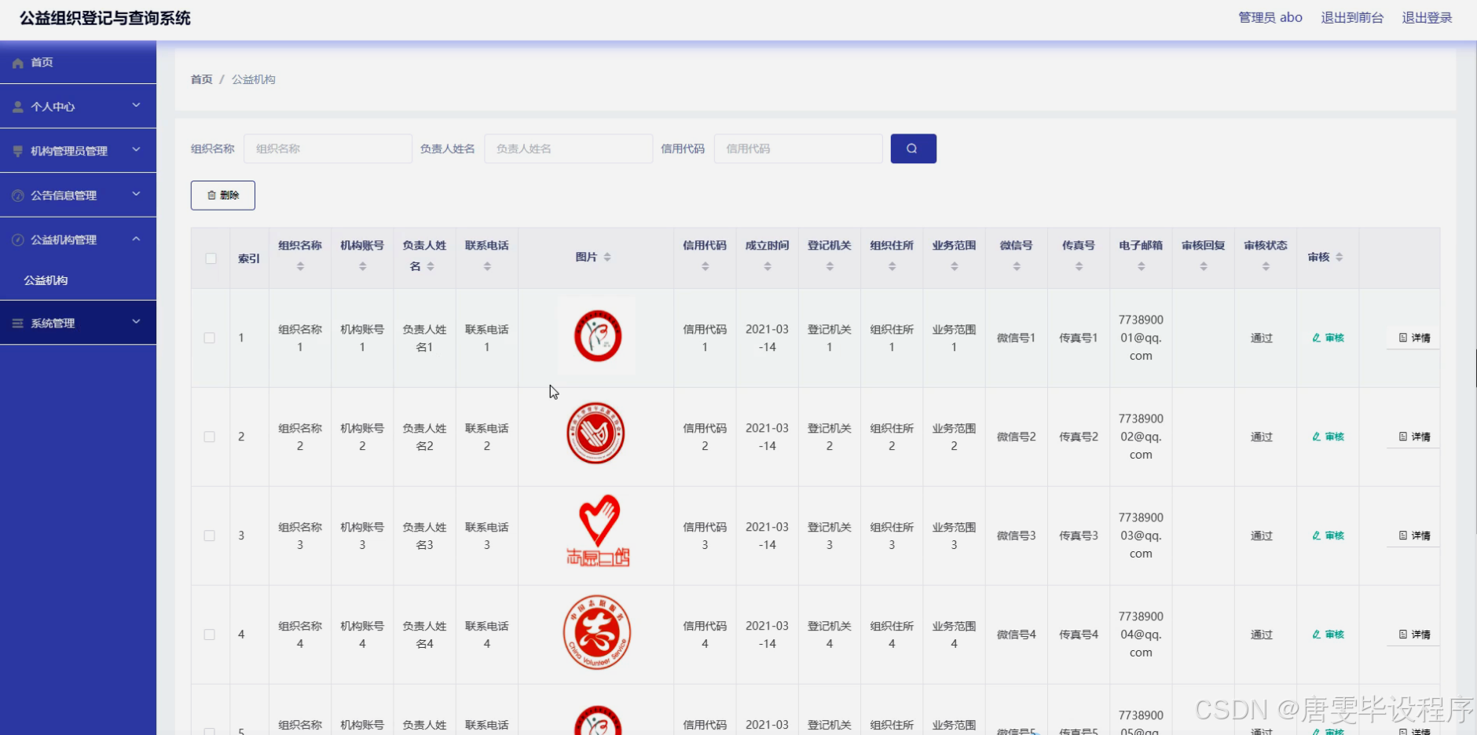
Task: Sort by 组织名称 column arrows
Action: (x=300, y=267)
